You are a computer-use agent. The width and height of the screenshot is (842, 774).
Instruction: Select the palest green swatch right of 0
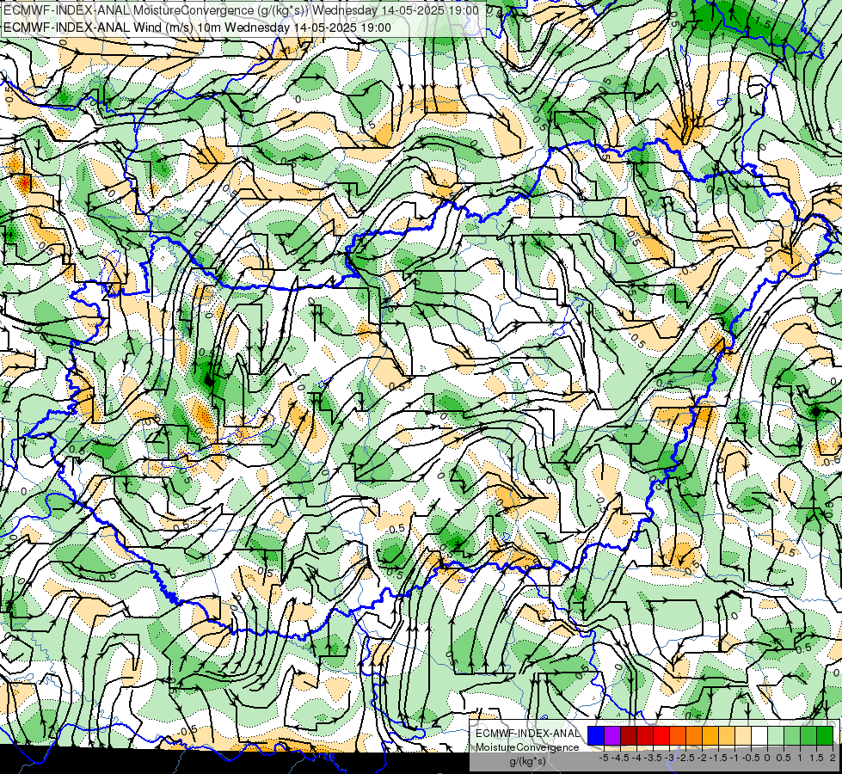776,736
